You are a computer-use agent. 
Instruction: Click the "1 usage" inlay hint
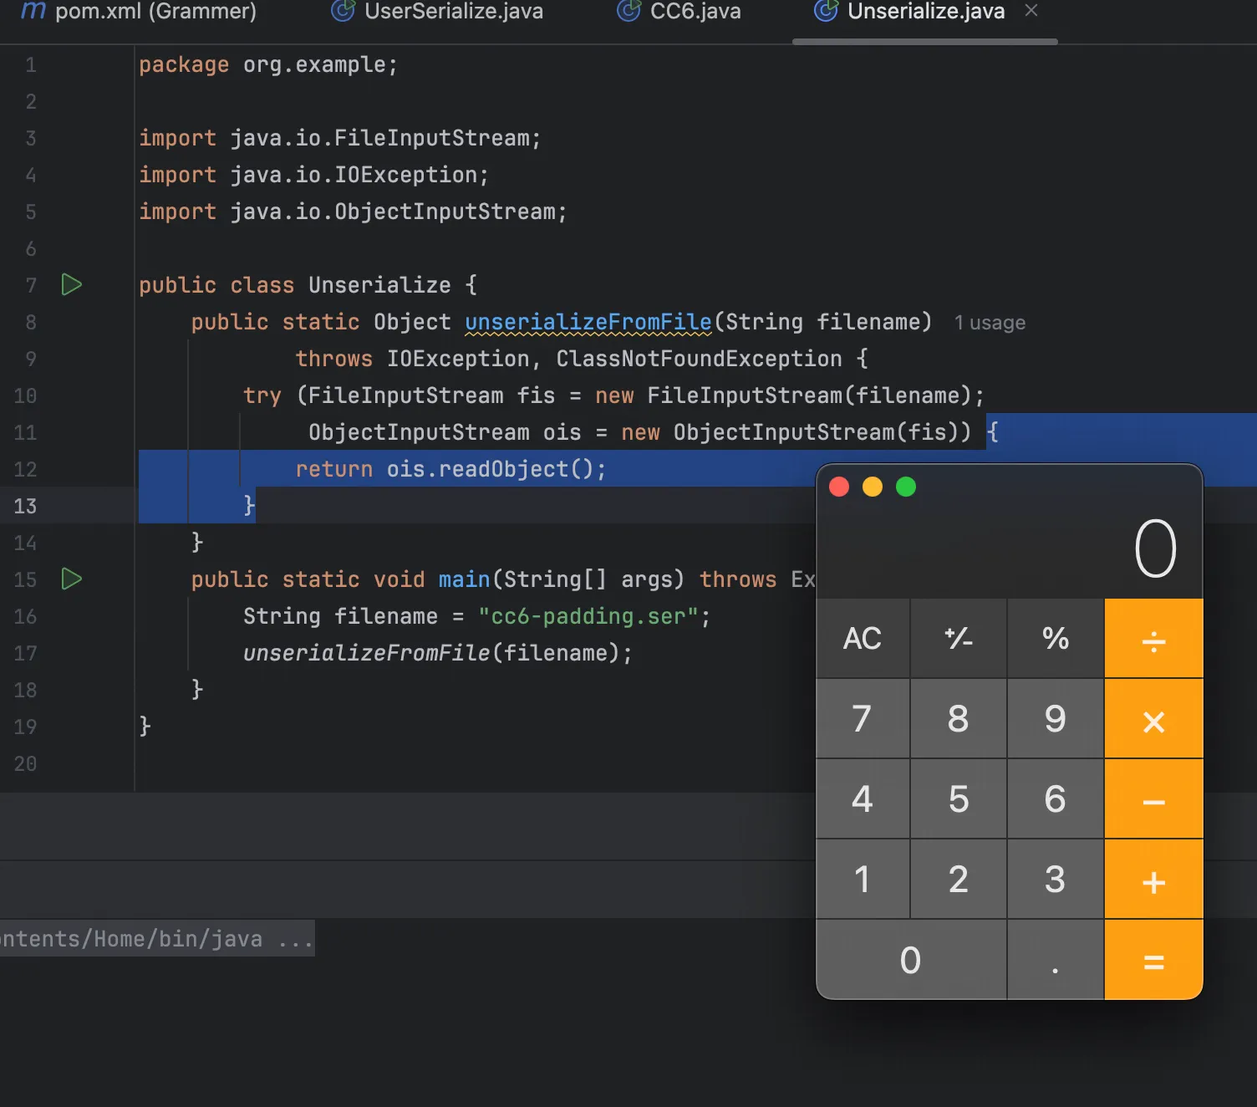[x=990, y=323]
